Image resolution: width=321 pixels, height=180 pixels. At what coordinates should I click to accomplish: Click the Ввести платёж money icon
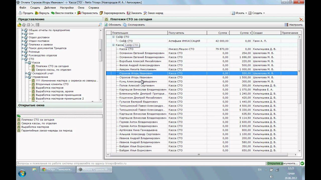[x=53, y=13]
